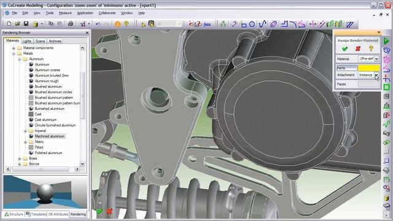
Task: Open the Attachment Instance dropdown
Action: click(x=376, y=75)
